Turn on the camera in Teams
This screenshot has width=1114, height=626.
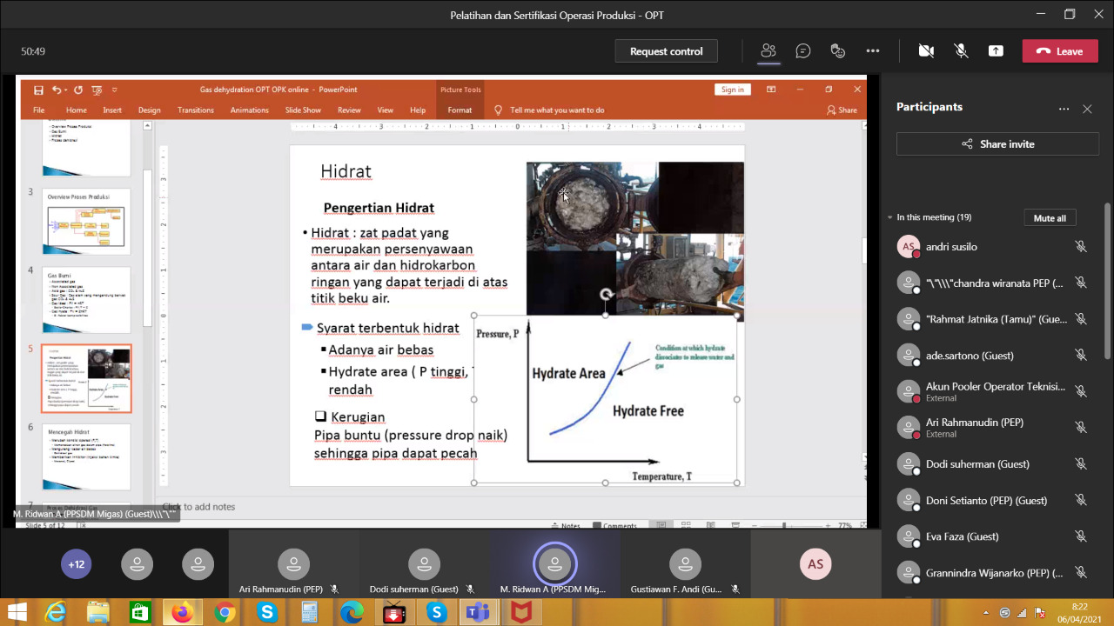tap(926, 51)
